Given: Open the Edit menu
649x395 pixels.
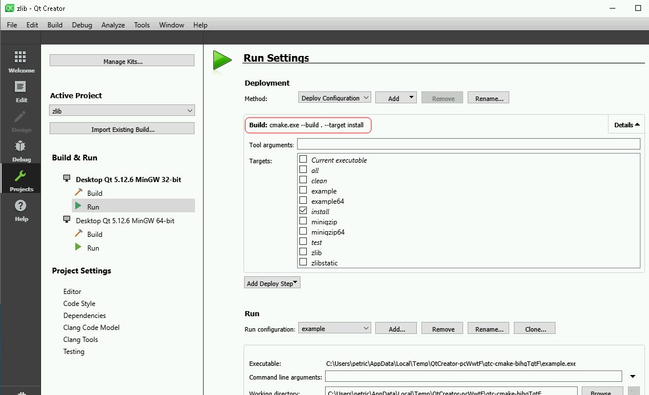Looking at the screenshot, I should click(32, 25).
